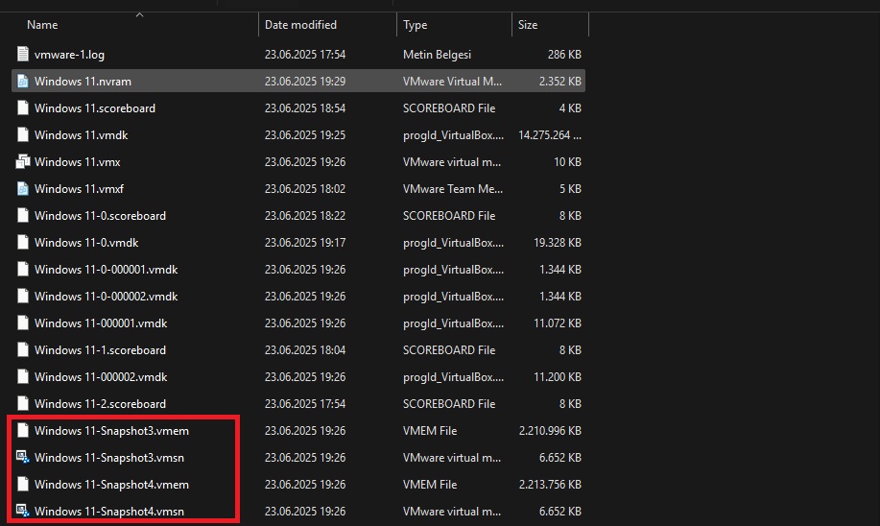Click the Windows 11-000002.vmdk file icon

pyautogui.click(x=22, y=377)
